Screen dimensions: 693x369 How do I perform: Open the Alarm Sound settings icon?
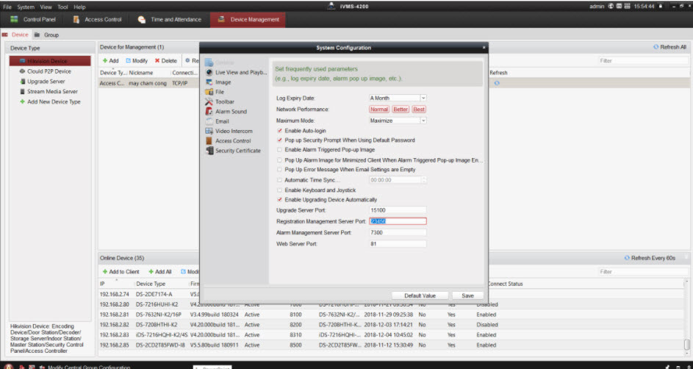coord(209,112)
